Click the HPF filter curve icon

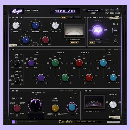21,55
